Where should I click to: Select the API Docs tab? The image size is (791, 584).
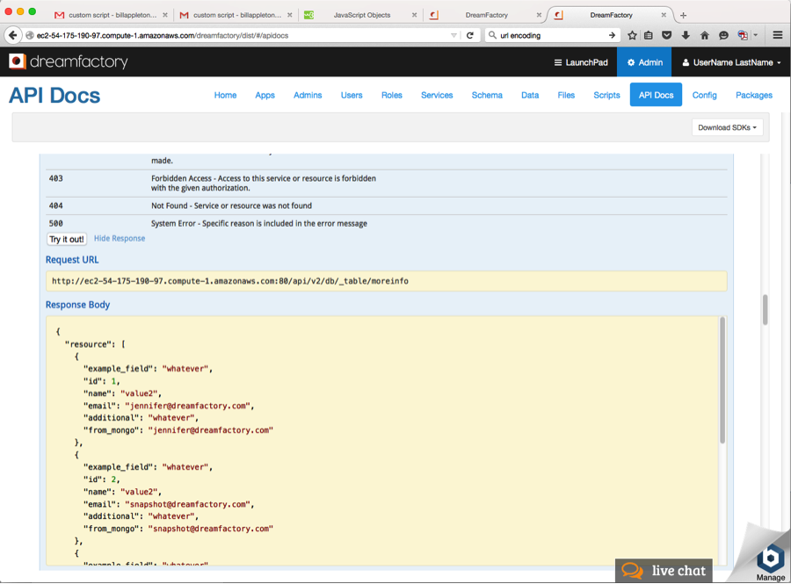tap(656, 95)
